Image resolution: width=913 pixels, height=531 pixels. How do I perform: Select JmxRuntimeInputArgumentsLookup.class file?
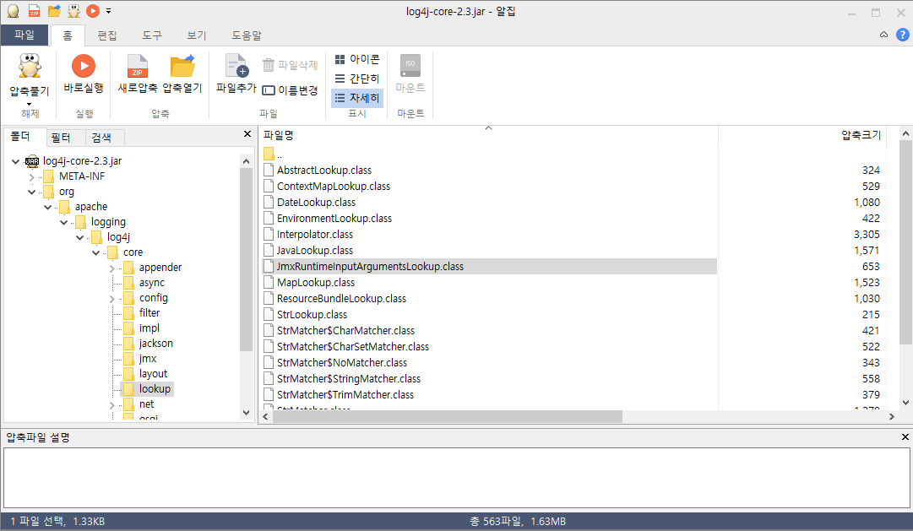point(490,267)
